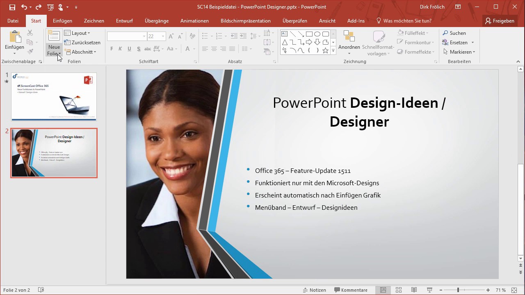Start slideshow from status bar icon
This screenshot has width=525, height=295.
[429, 290]
